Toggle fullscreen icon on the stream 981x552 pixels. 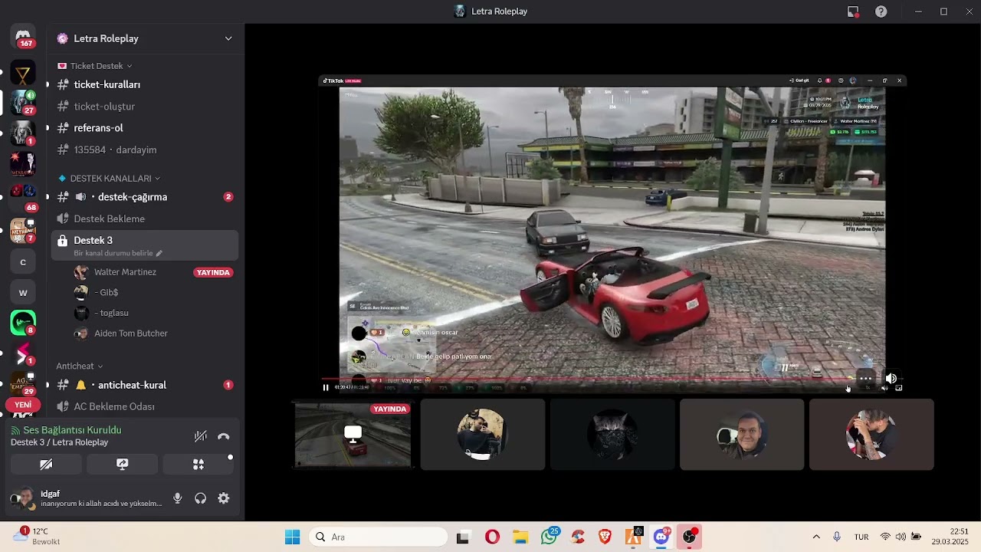899,388
